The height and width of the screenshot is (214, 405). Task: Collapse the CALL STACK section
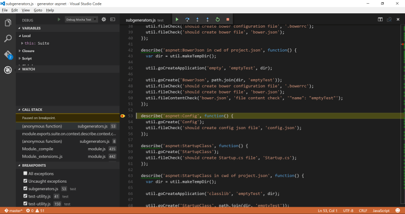pyautogui.click(x=68, y=109)
